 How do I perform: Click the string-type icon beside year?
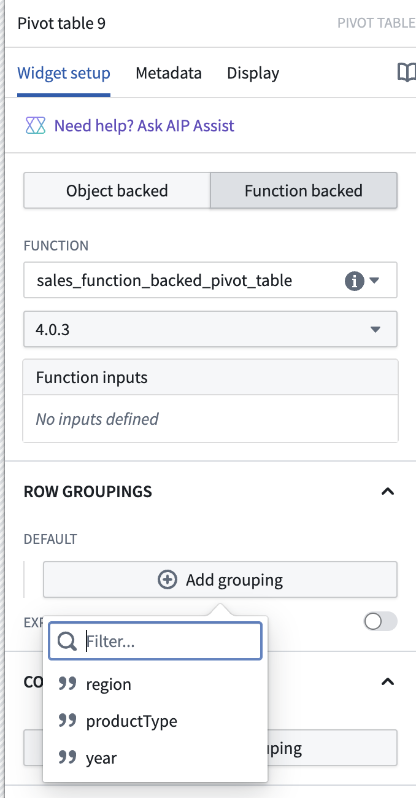point(67,757)
